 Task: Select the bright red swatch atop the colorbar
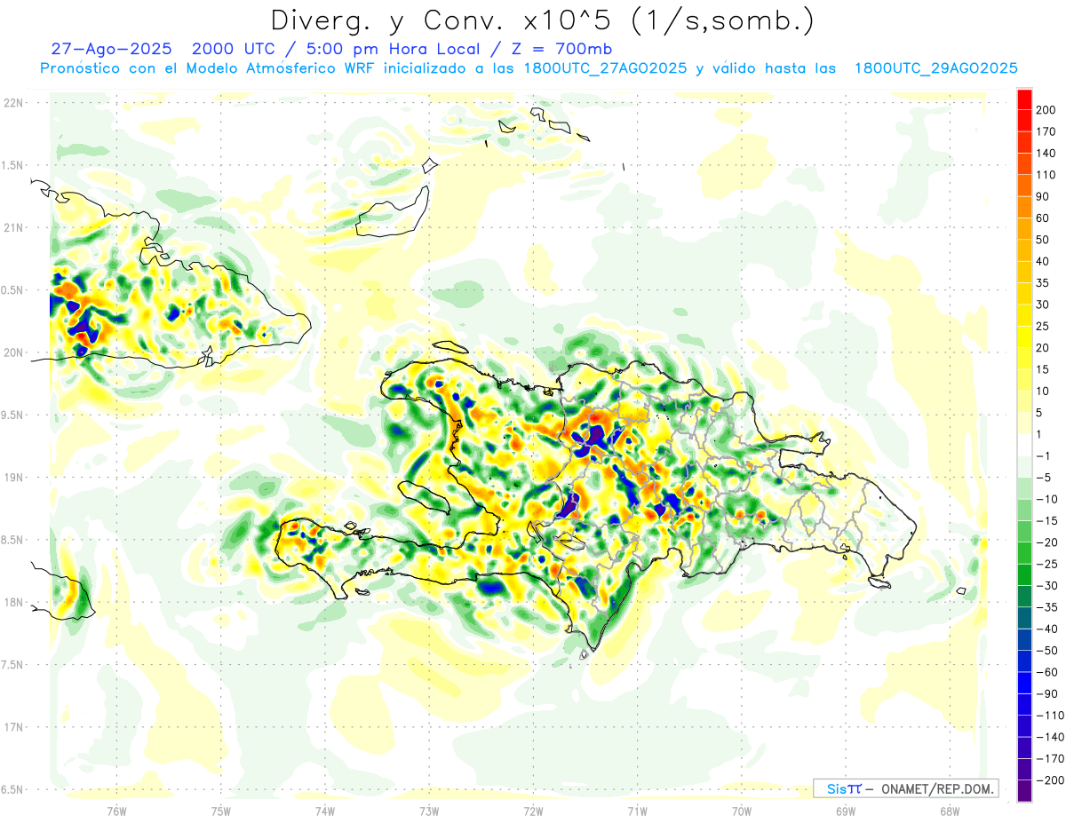coord(1024,99)
